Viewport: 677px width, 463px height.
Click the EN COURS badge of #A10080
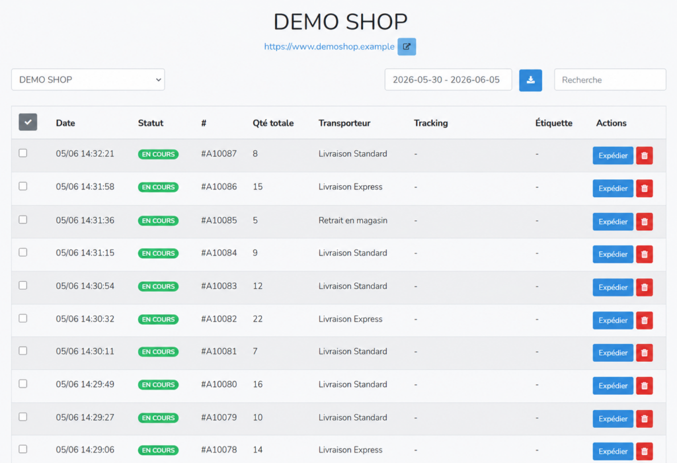click(158, 385)
